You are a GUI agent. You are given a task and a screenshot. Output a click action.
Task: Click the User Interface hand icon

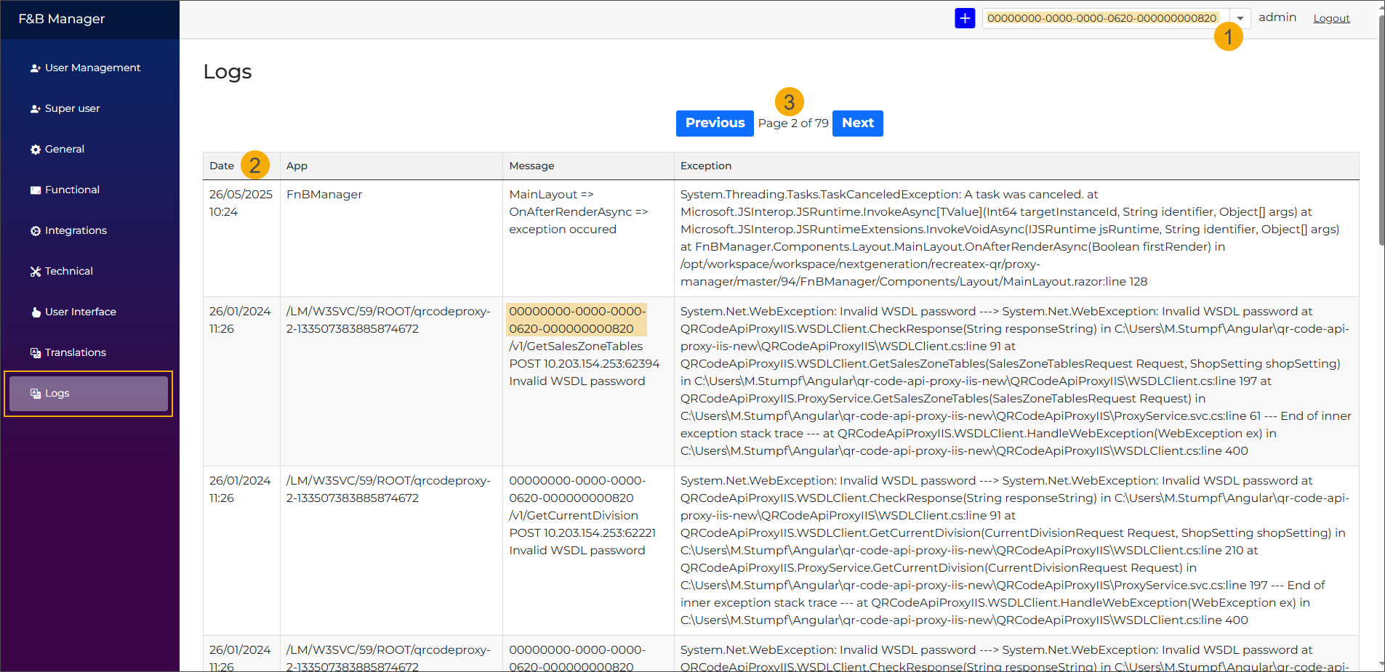click(x=35, y=312)
